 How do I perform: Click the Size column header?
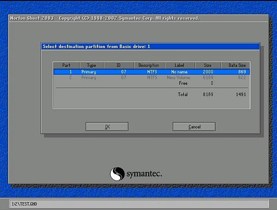point(208,66)
